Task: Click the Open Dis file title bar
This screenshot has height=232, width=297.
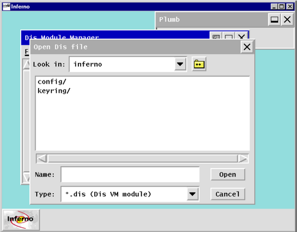Action: [135, 47]
